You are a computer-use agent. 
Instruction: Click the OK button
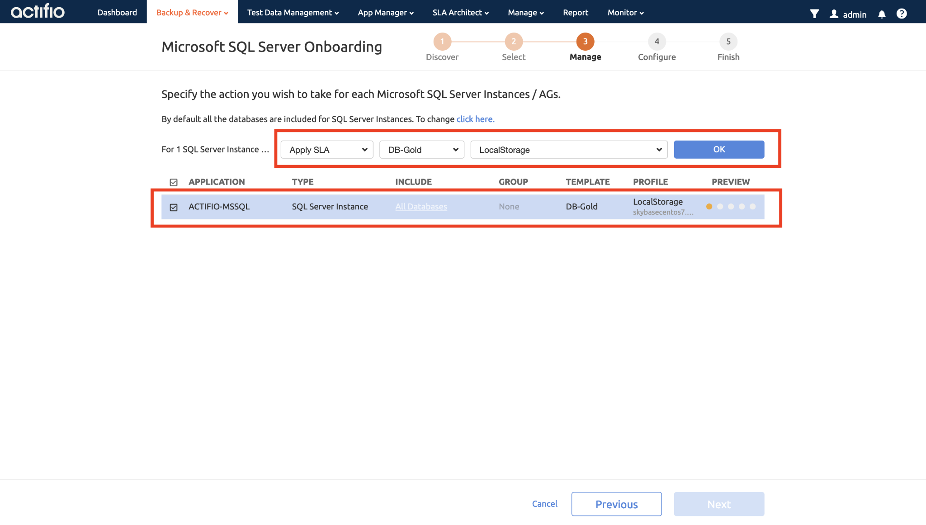(719, 149)
